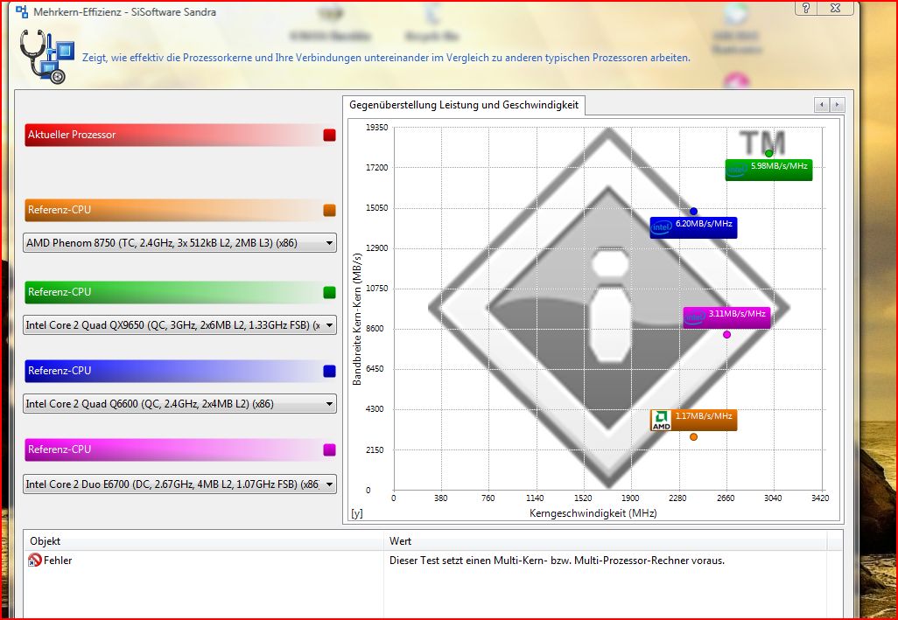Select the Gegenüberstellung Leistung und Geschwindigkeit tab
Viewport: 898px width, 620px height.
point(464,105)
